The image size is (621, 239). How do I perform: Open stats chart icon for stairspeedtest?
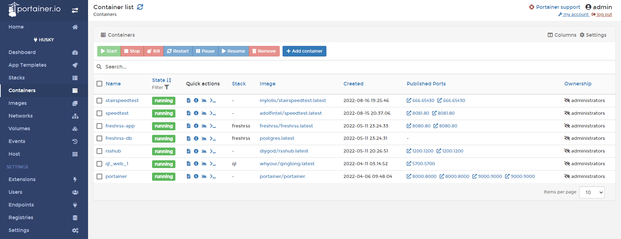[x=204, y=101]
